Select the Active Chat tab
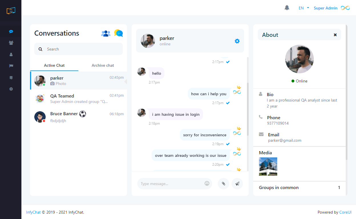Viewport: 356px width, 219px height. click(x=54, y=65)
